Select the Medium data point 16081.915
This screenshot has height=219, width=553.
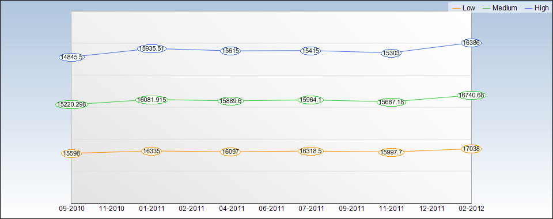tap(151, 100)
